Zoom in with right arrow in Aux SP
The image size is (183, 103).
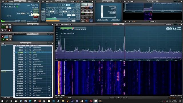(155, 21)
